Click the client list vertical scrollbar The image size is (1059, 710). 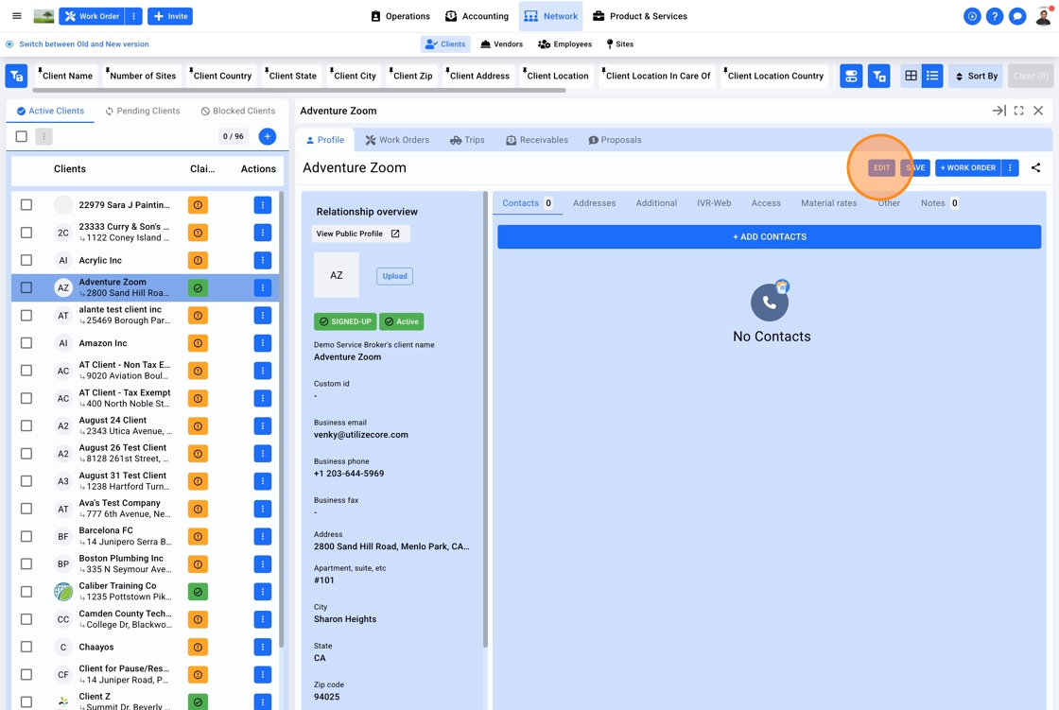coord(281,419)
